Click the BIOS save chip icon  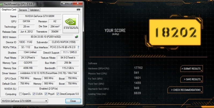77,37
